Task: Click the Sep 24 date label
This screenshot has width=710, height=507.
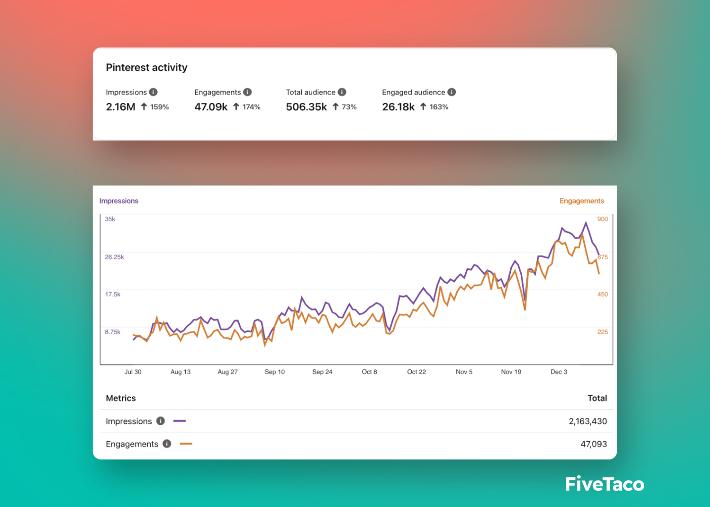Action: (x=322, y=372)
